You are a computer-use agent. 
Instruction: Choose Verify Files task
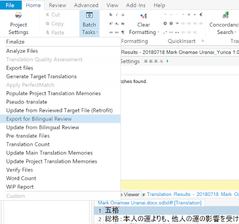point(60,170)
